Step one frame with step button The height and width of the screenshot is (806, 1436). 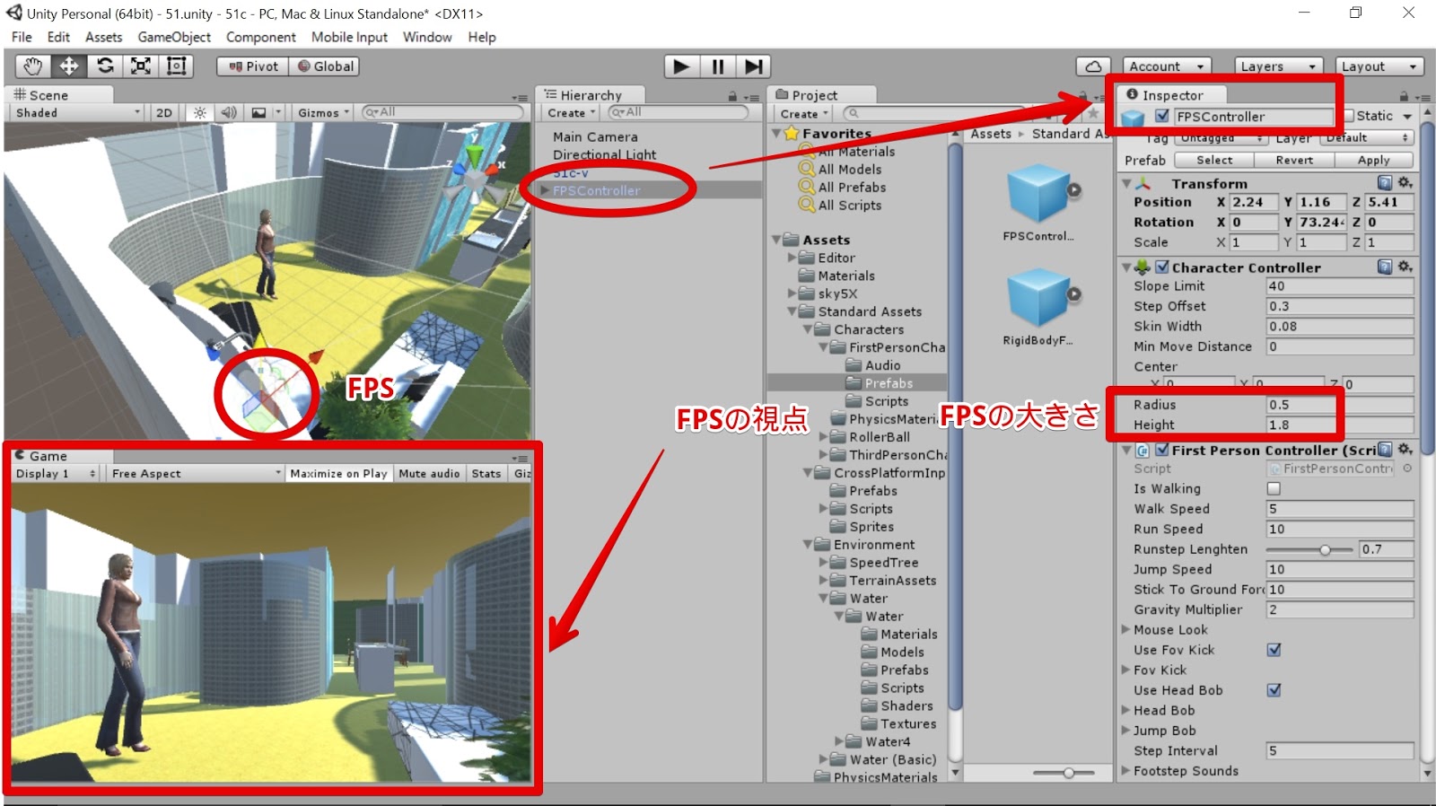pos(754,66)
